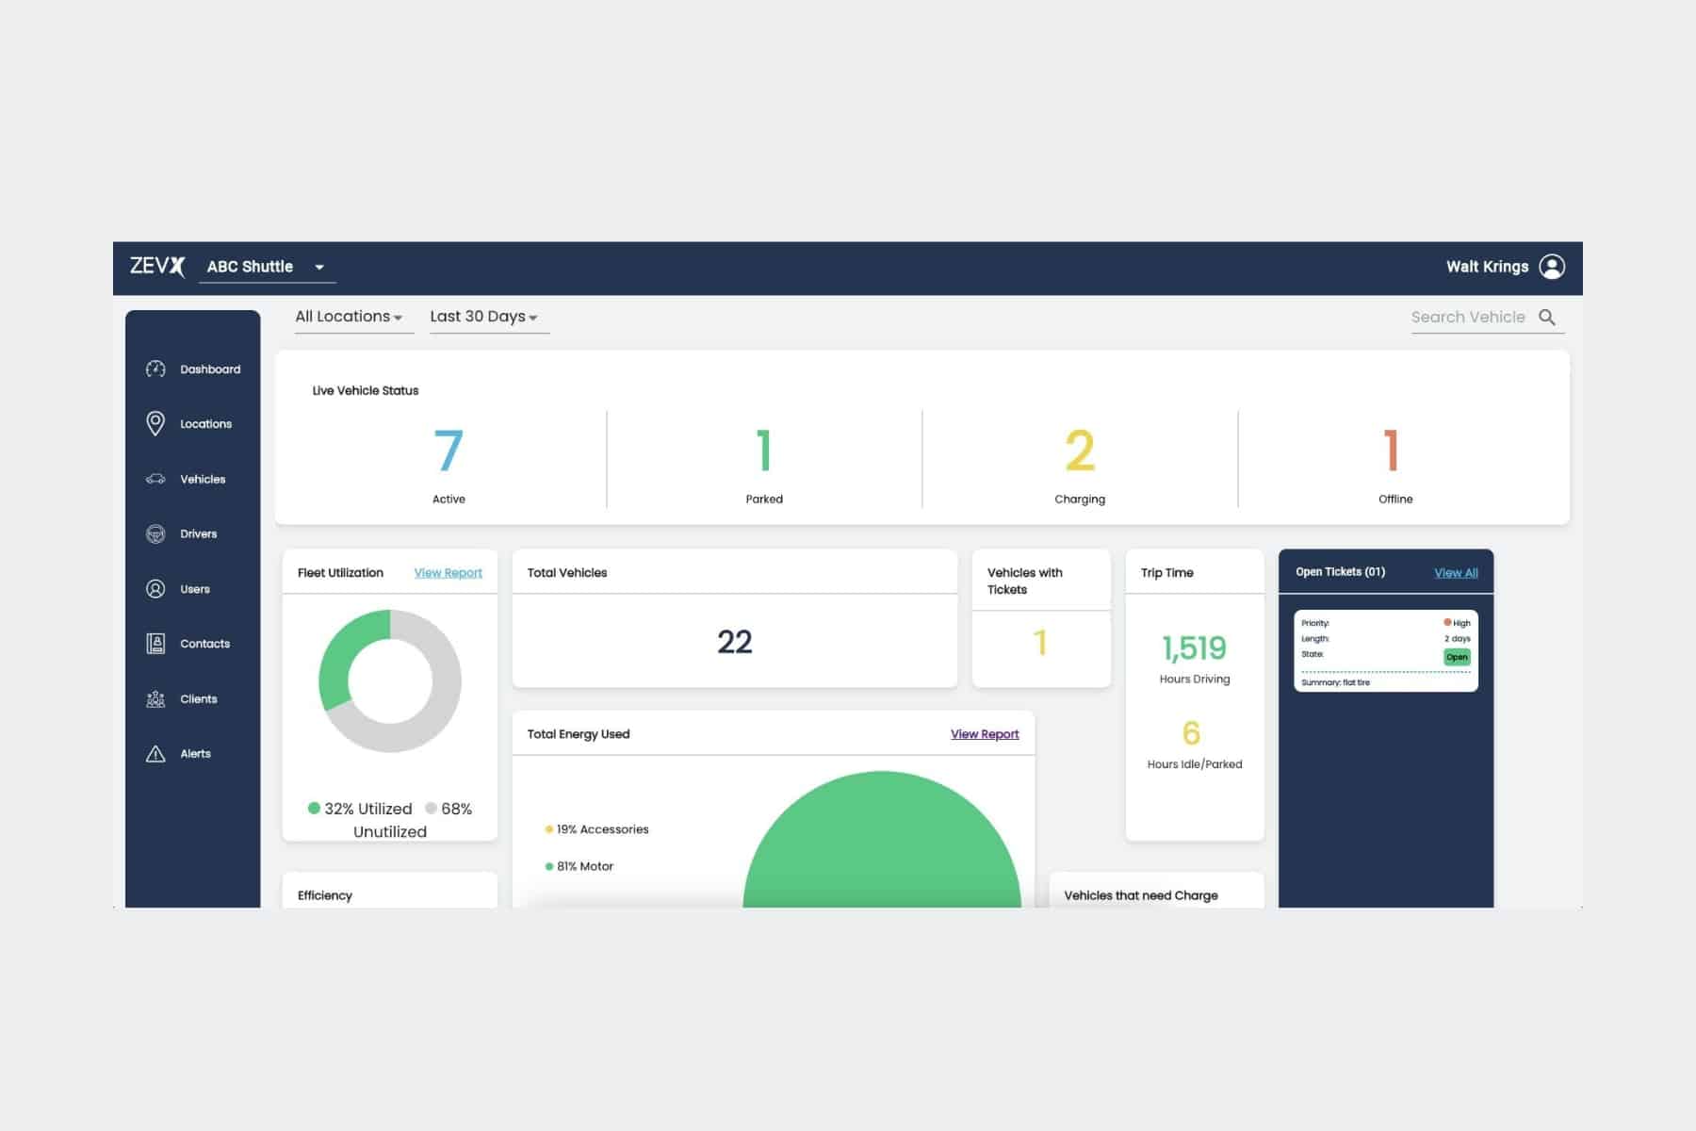The height and width of the screenshot is (1131, 1696).
Task: Click the Walt Krings user name
Action: click(1487, 267)
